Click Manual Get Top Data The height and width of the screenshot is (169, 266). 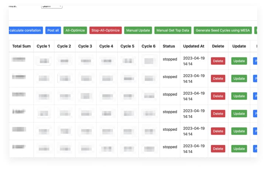(173, 30)
